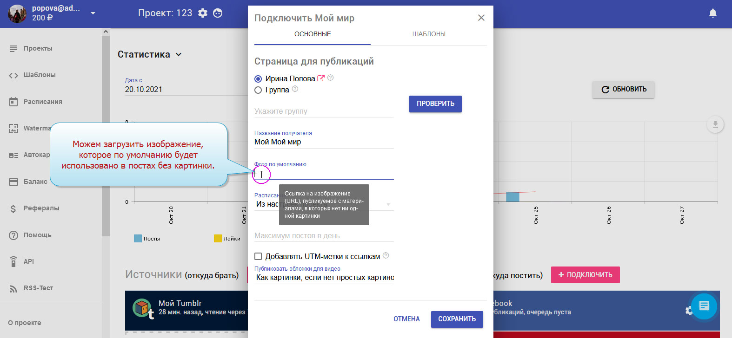The image size is (732, 338).
Task: Click the Сохранить button
Action: tap(457, 319)
